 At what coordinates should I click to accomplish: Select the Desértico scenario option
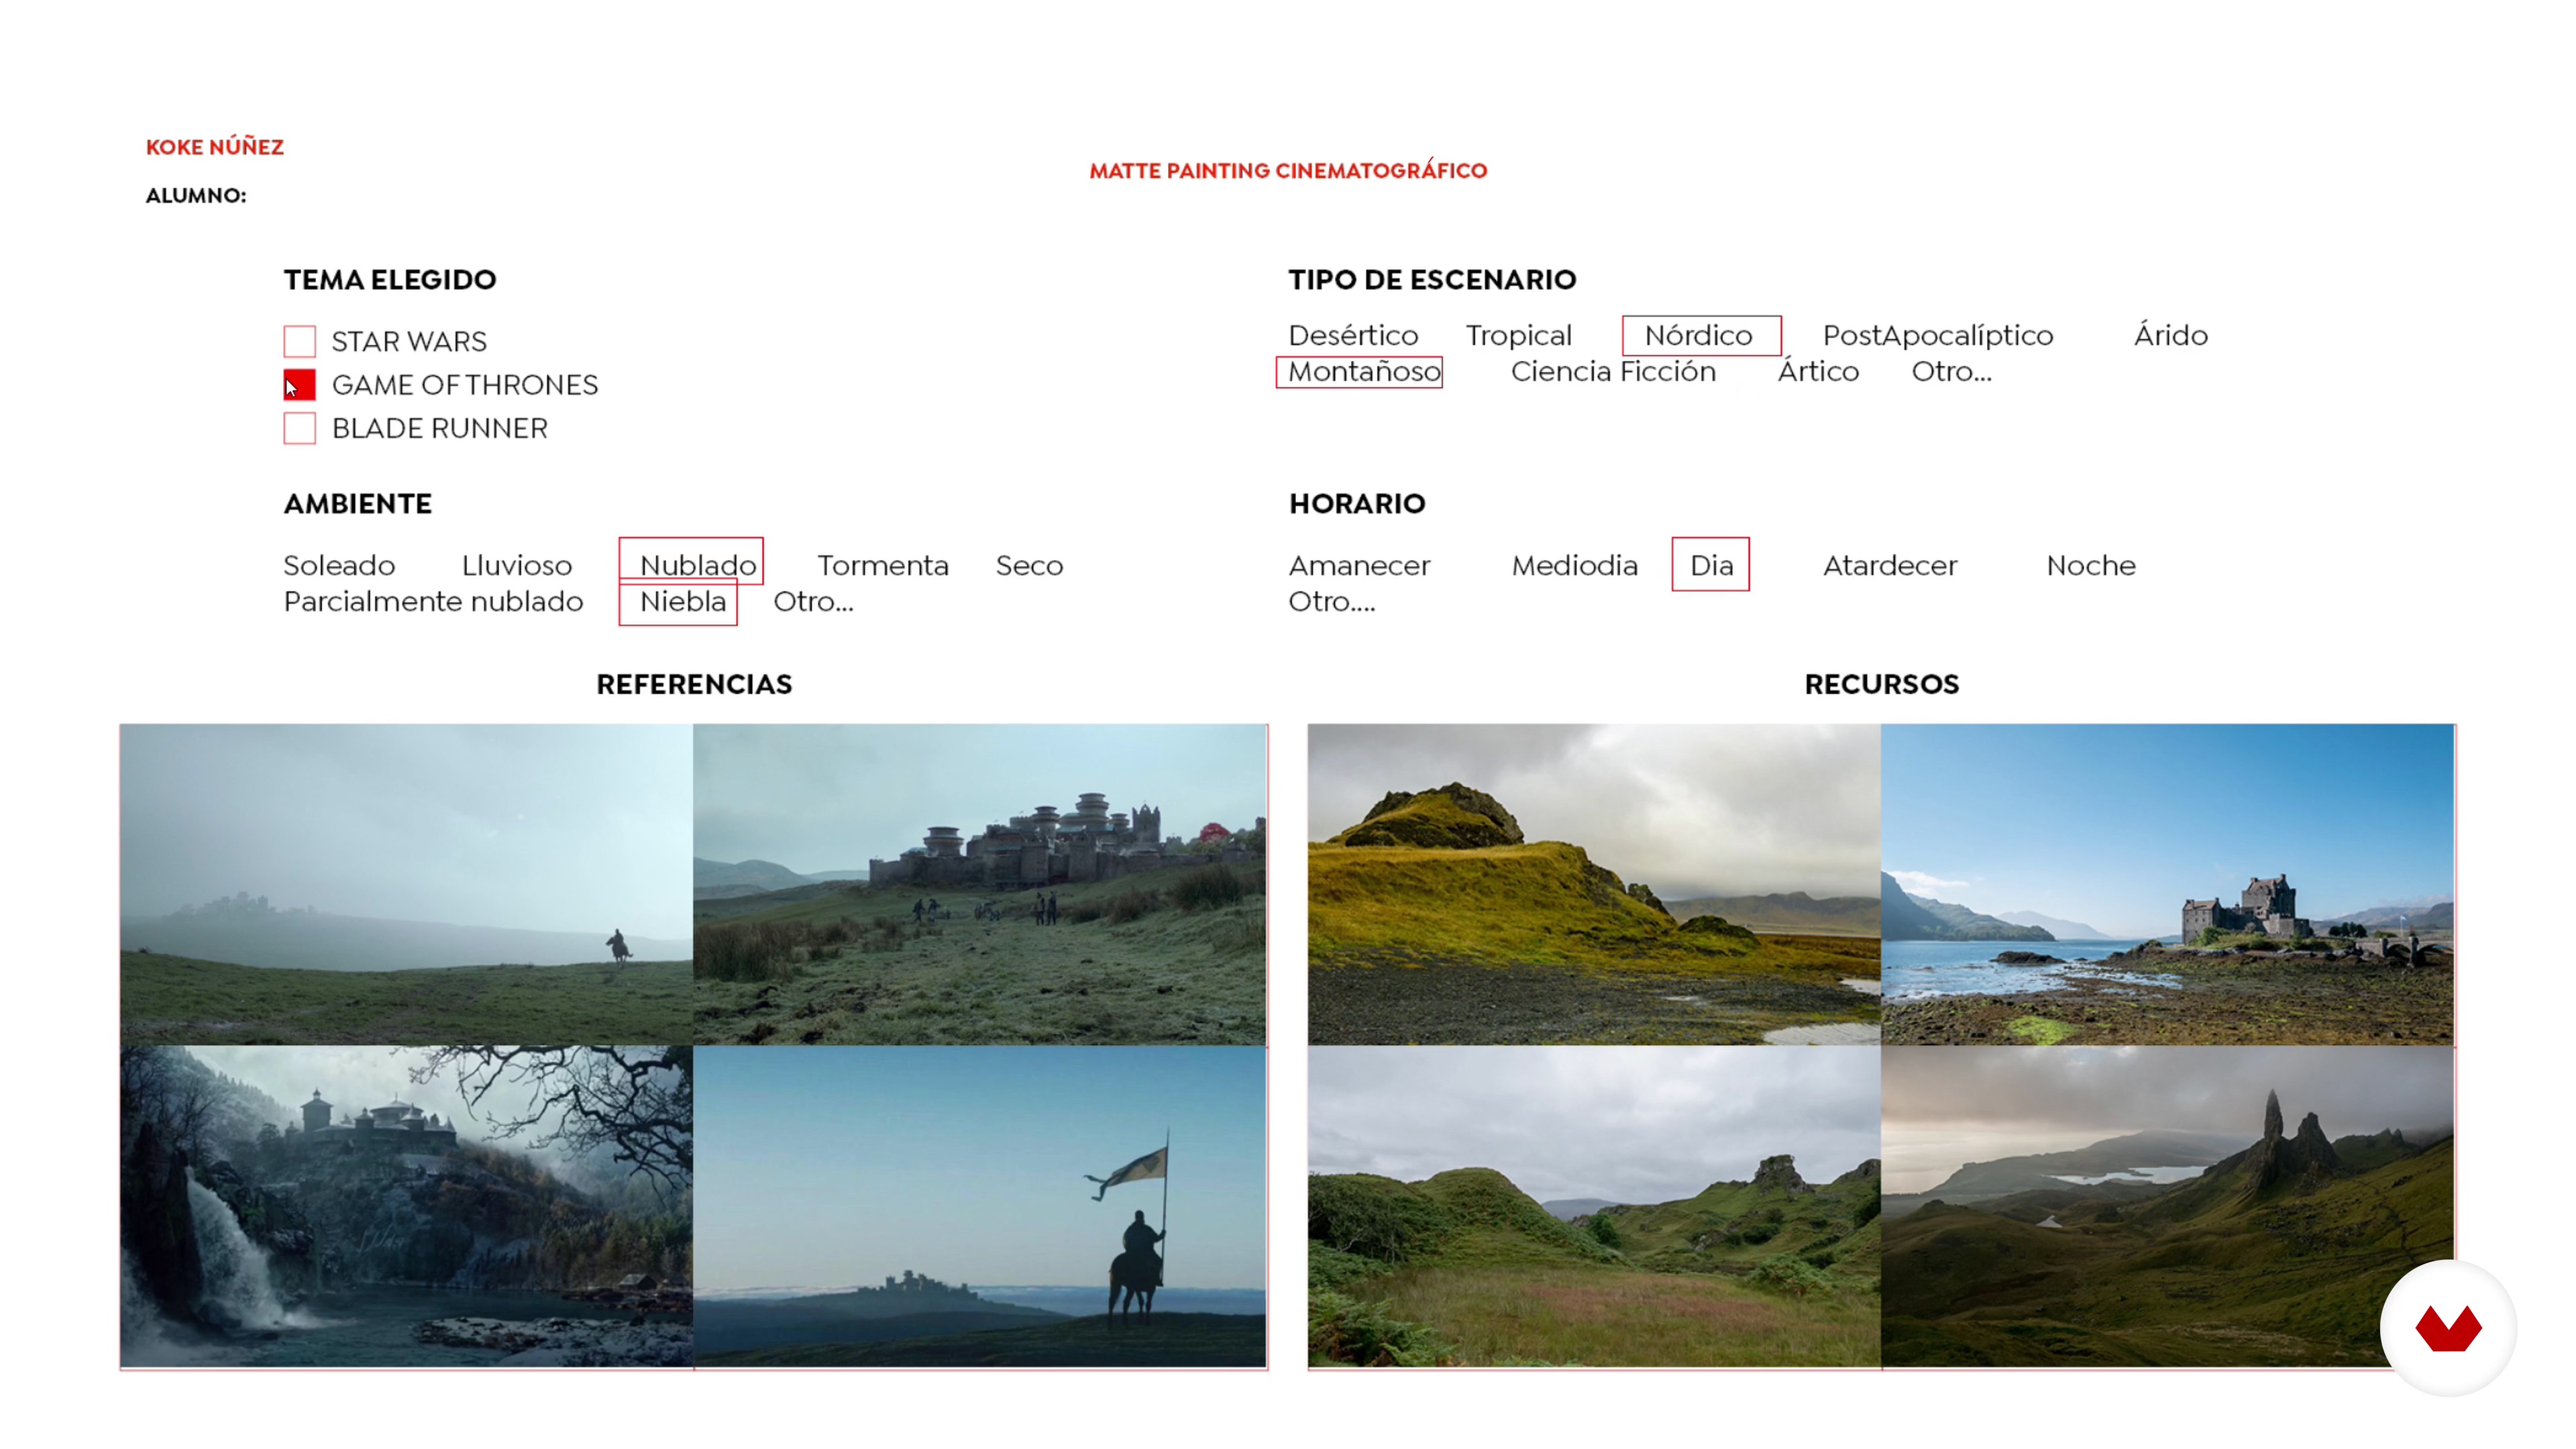(x=1353, y=335)
